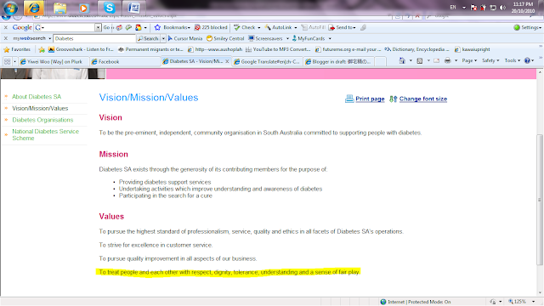544x306 pixels.
Task: Click the 225 blocked popup blocker
Action: (211, 27)
